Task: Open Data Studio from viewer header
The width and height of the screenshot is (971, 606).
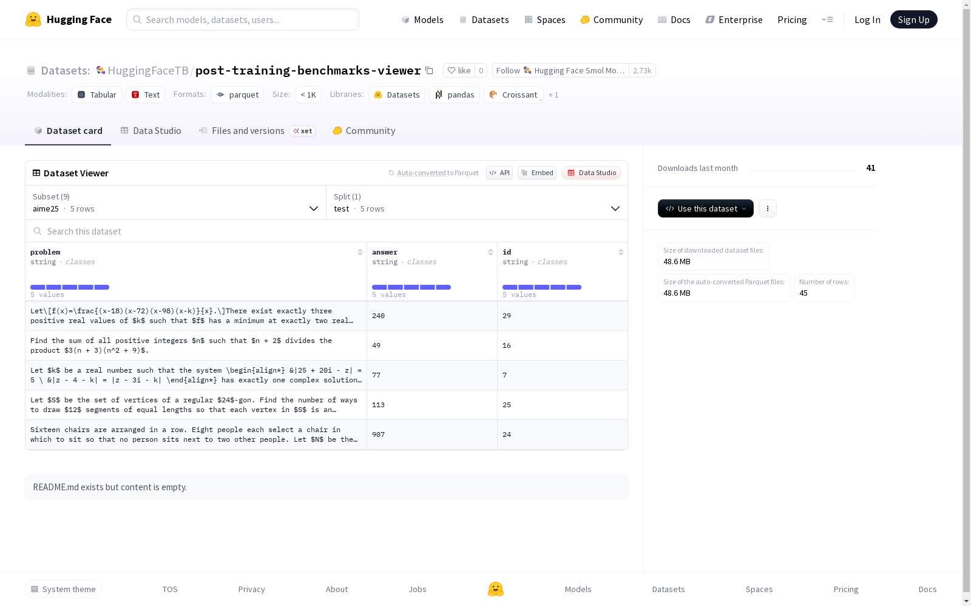Action: click(x=592, y=173)
